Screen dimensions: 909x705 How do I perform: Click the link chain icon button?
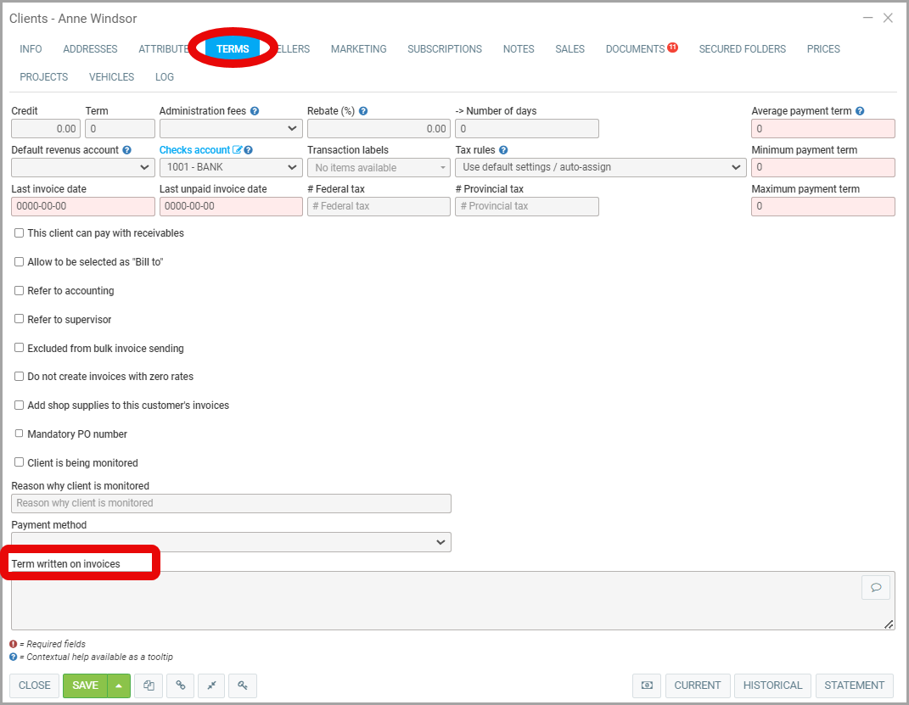click(180, 685)
